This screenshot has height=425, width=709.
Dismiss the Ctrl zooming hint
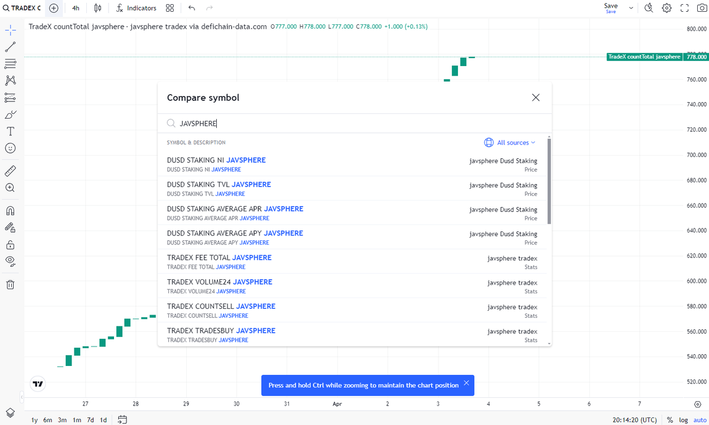coord(466,383)
